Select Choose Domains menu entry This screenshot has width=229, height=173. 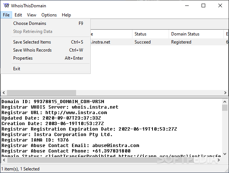pyautogui.click(x=45, y=23)
